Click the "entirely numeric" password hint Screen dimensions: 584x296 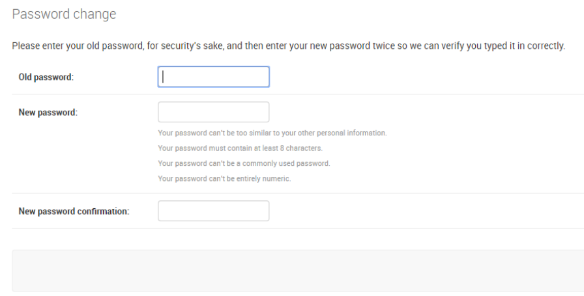pyautogui.click(x=224, y=179)
